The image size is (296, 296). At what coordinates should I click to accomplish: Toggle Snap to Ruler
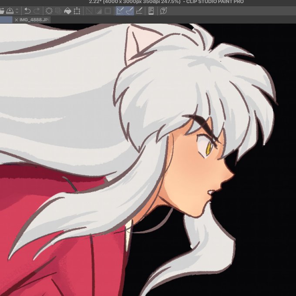click(x=120, y=11)
